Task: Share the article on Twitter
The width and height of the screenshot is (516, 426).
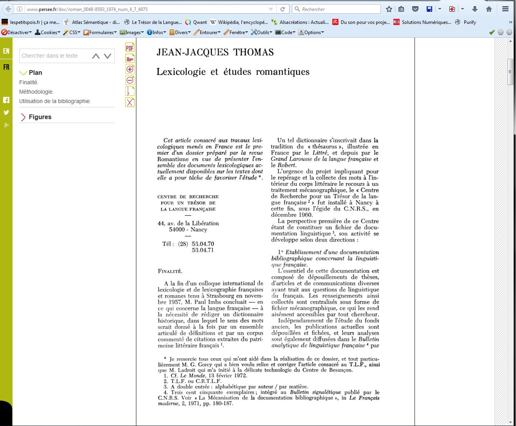Action: (x=6, y=112)
